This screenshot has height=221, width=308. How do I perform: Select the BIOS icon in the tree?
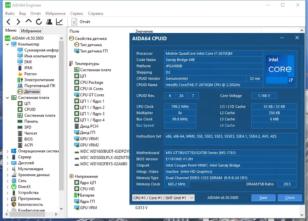20,139
